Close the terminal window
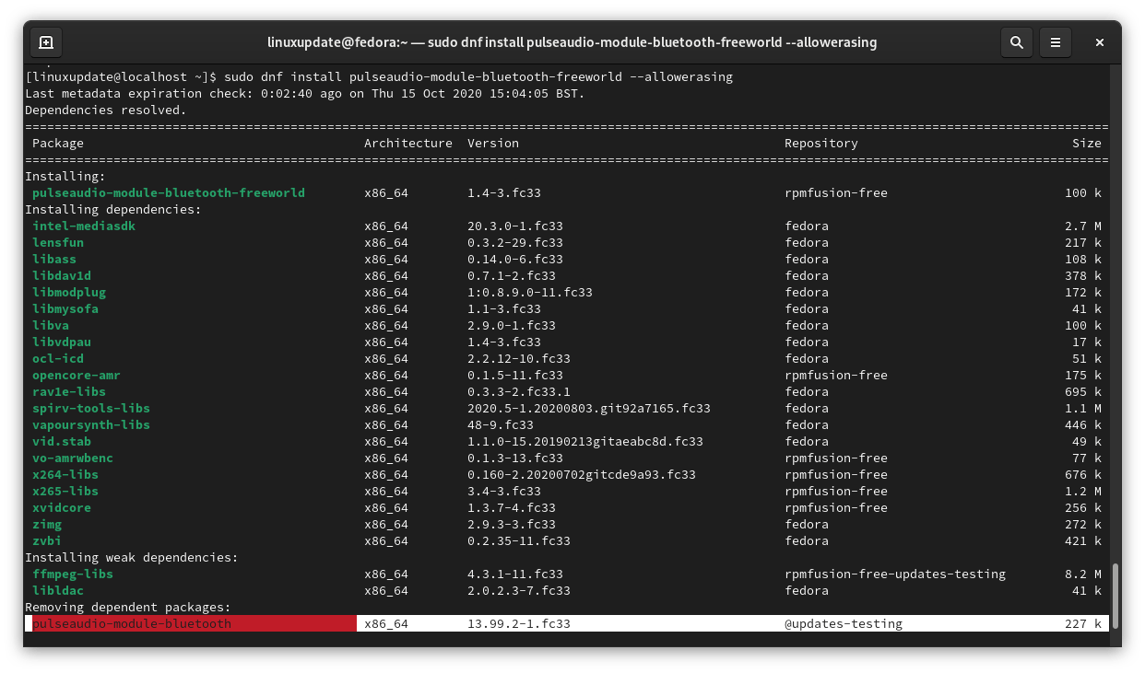 tap(1100, 42)
